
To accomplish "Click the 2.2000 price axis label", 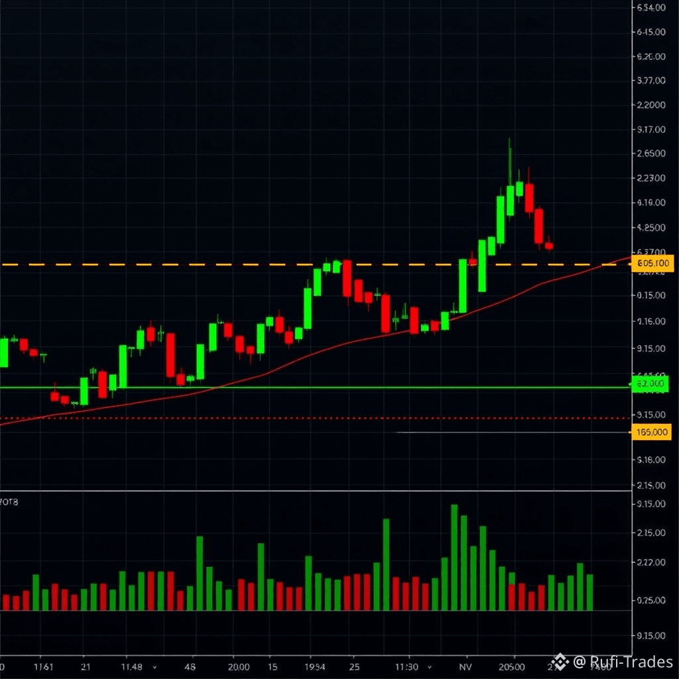I will click(651, 105).
